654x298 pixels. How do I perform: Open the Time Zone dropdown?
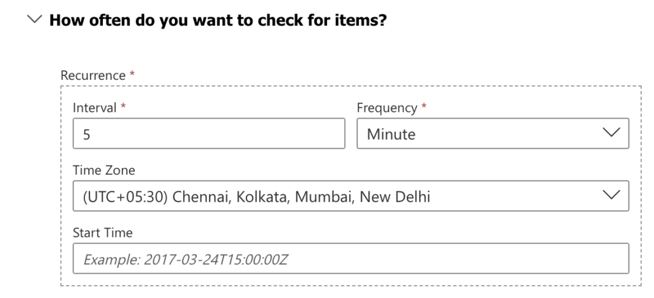pos(351,196)
